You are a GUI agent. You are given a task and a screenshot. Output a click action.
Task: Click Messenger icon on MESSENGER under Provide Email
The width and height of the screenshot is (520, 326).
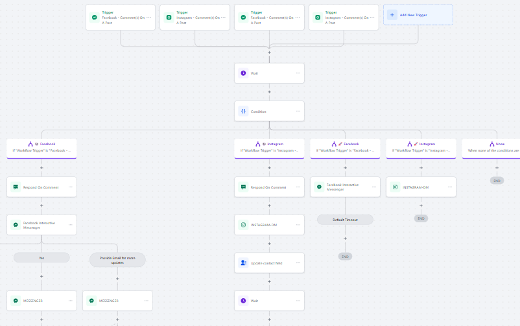[x=91, y=301]
